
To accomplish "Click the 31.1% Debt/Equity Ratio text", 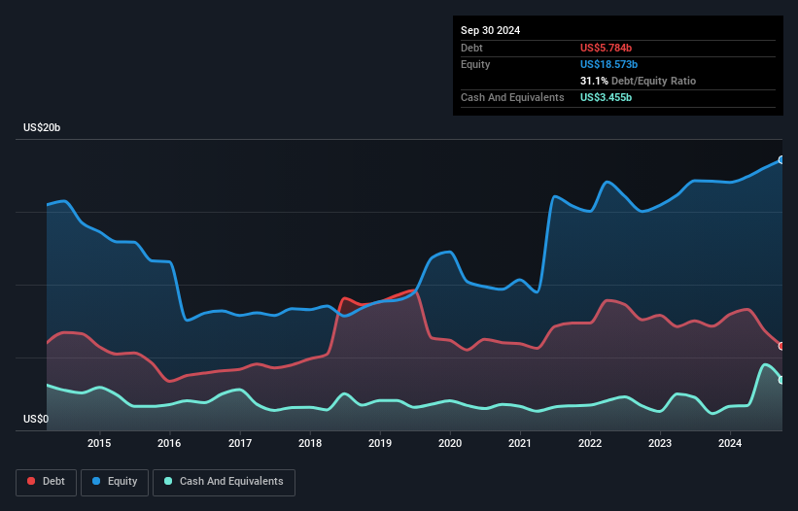I will [638, 81].
